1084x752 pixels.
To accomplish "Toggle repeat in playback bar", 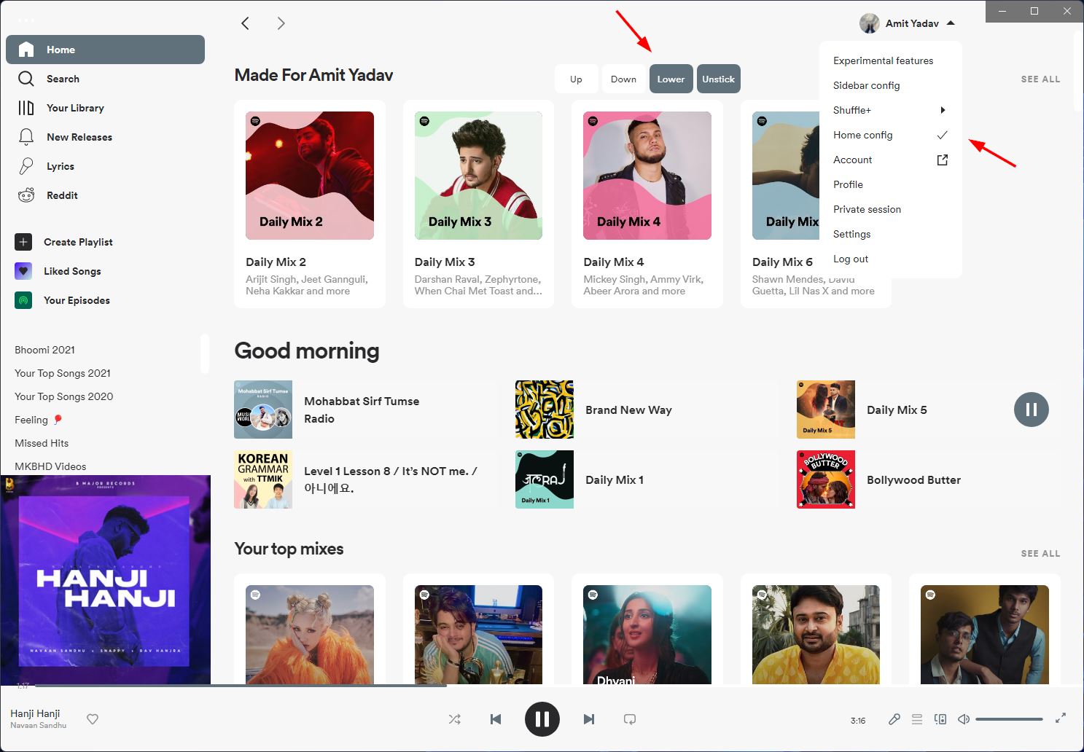I will [x=630, y=719].
